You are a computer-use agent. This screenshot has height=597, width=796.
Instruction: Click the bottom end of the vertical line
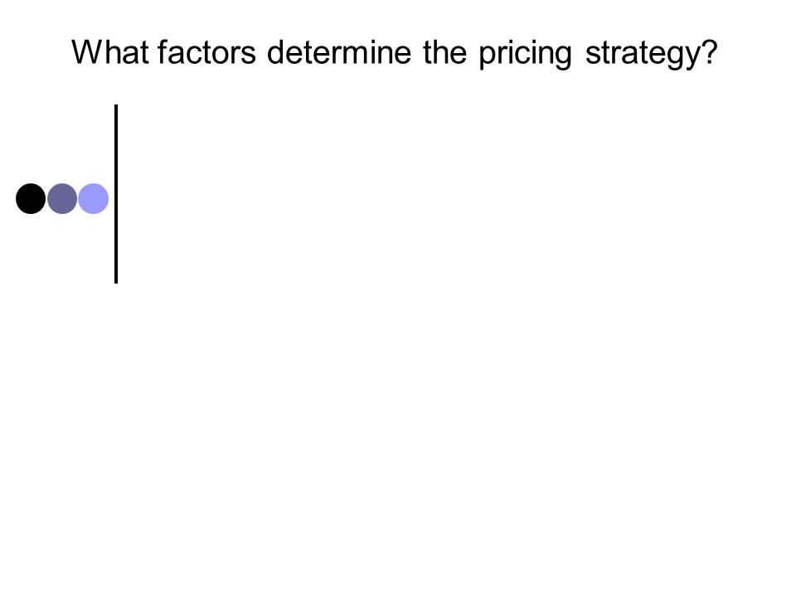(116, 281)
